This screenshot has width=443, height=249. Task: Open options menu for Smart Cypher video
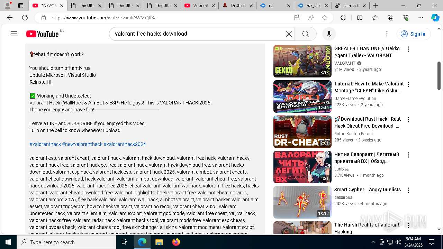pos(408,190)
